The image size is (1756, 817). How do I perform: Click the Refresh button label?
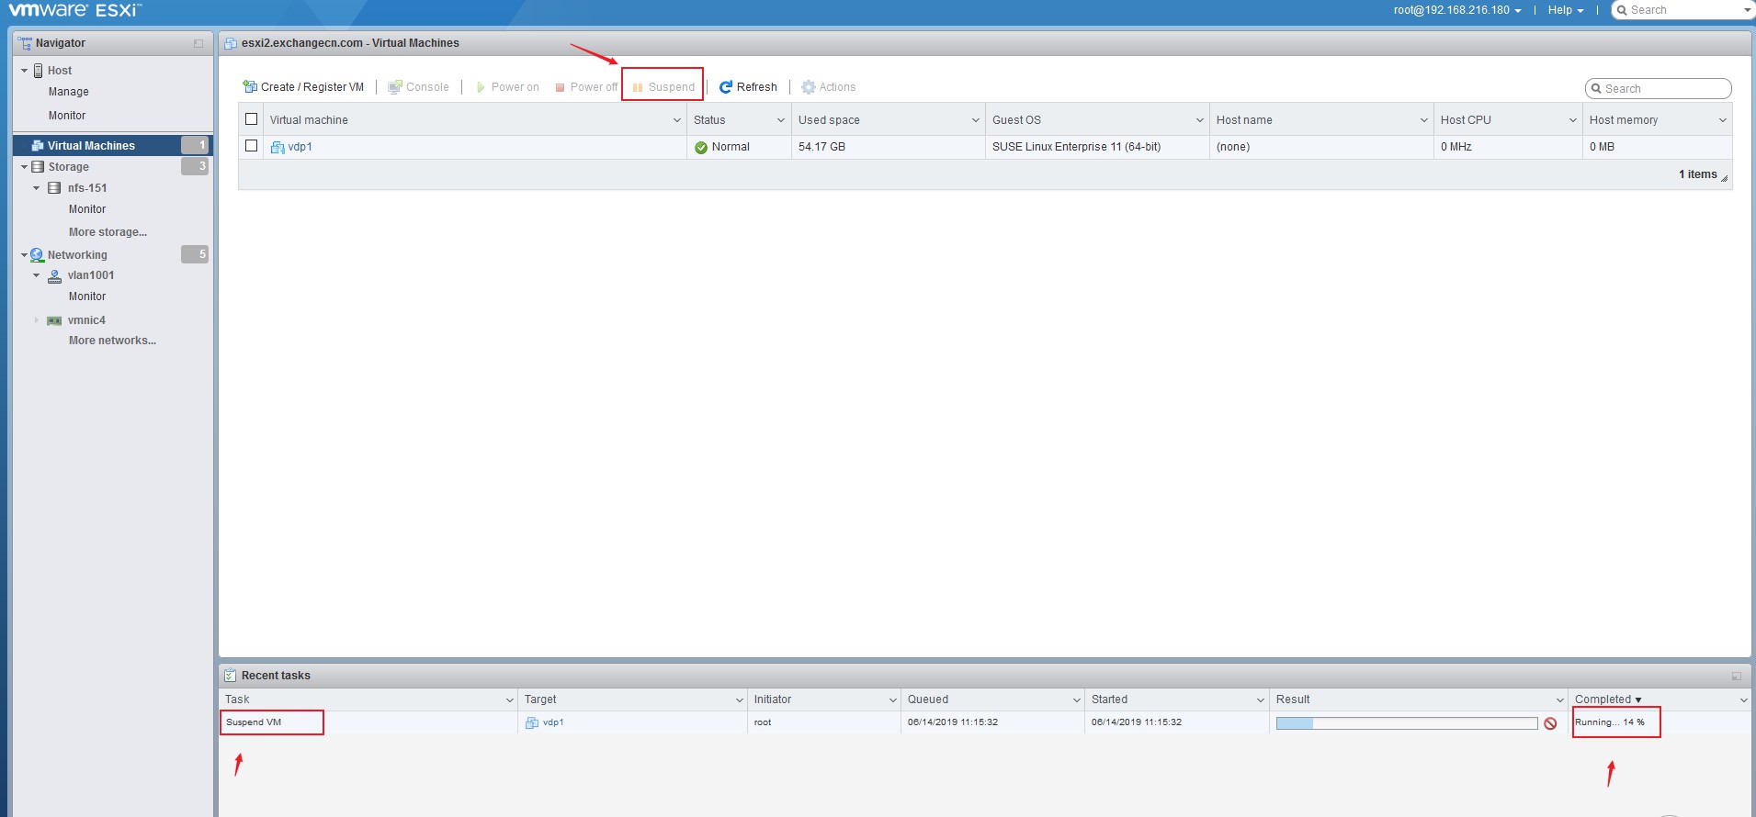757,87
